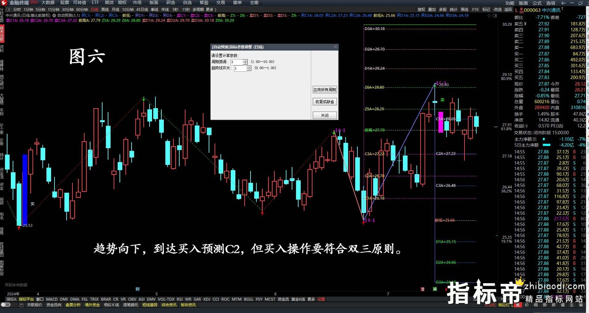Screen dimensions: 589x313
Task: Switch to the 月线 period
Action: pos(116,10)
